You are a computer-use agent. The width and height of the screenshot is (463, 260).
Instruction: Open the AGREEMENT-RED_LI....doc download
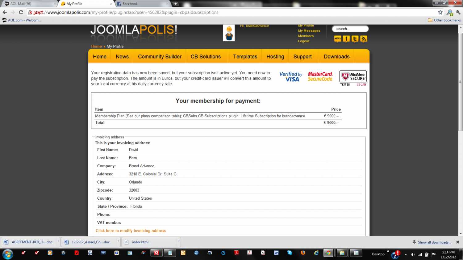pyautogui.click(x=29, y=242)
